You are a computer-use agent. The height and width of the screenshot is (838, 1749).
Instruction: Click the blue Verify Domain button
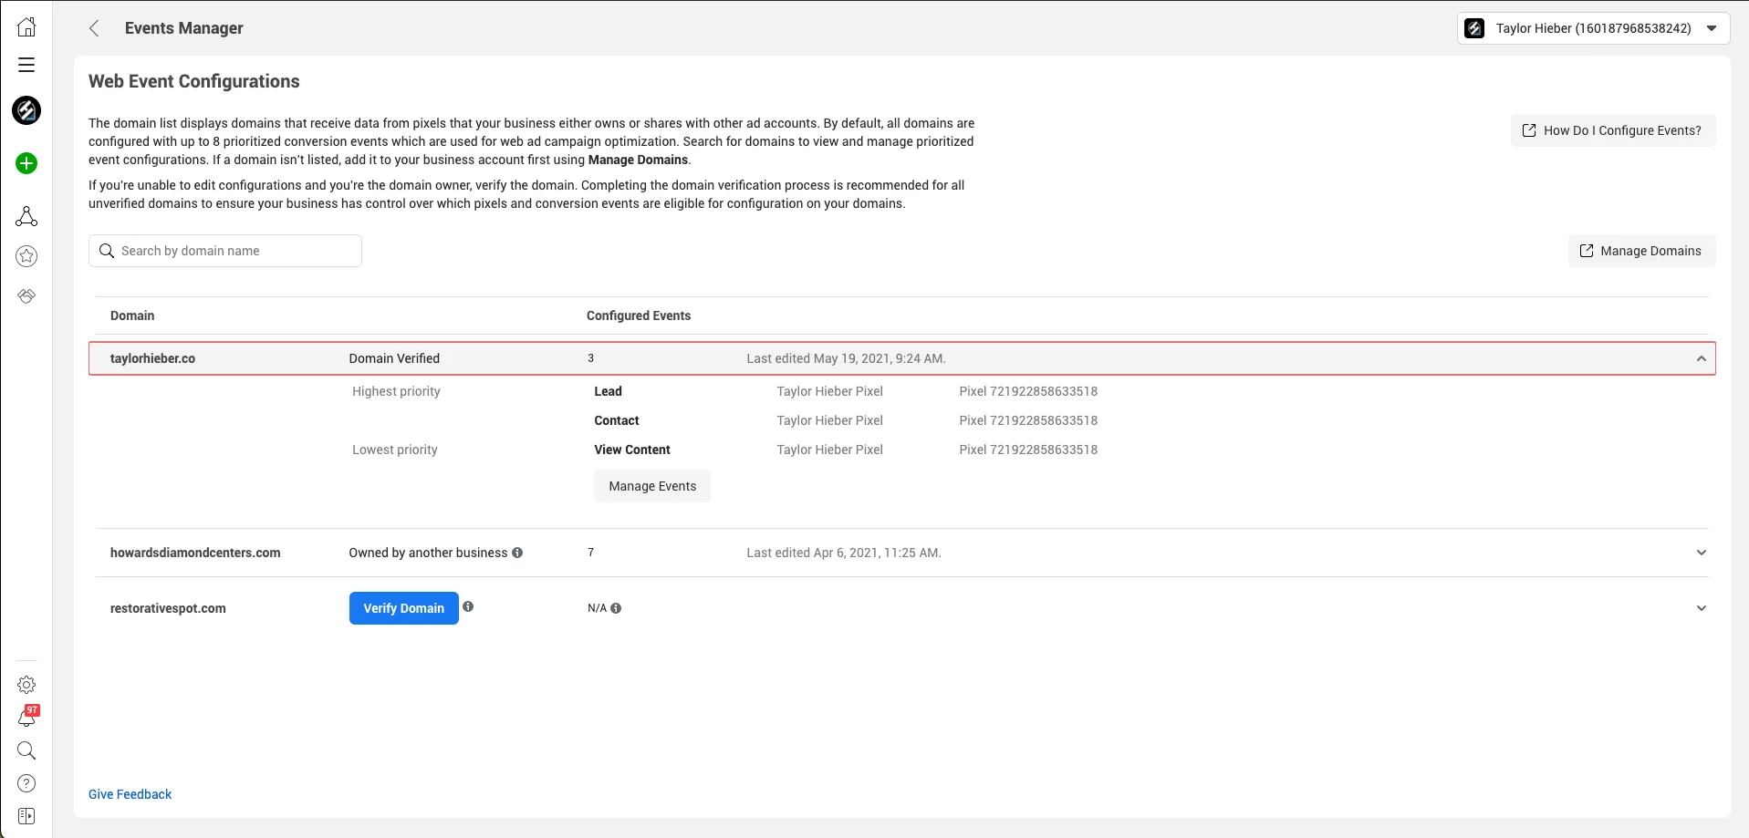pos(403,608)
